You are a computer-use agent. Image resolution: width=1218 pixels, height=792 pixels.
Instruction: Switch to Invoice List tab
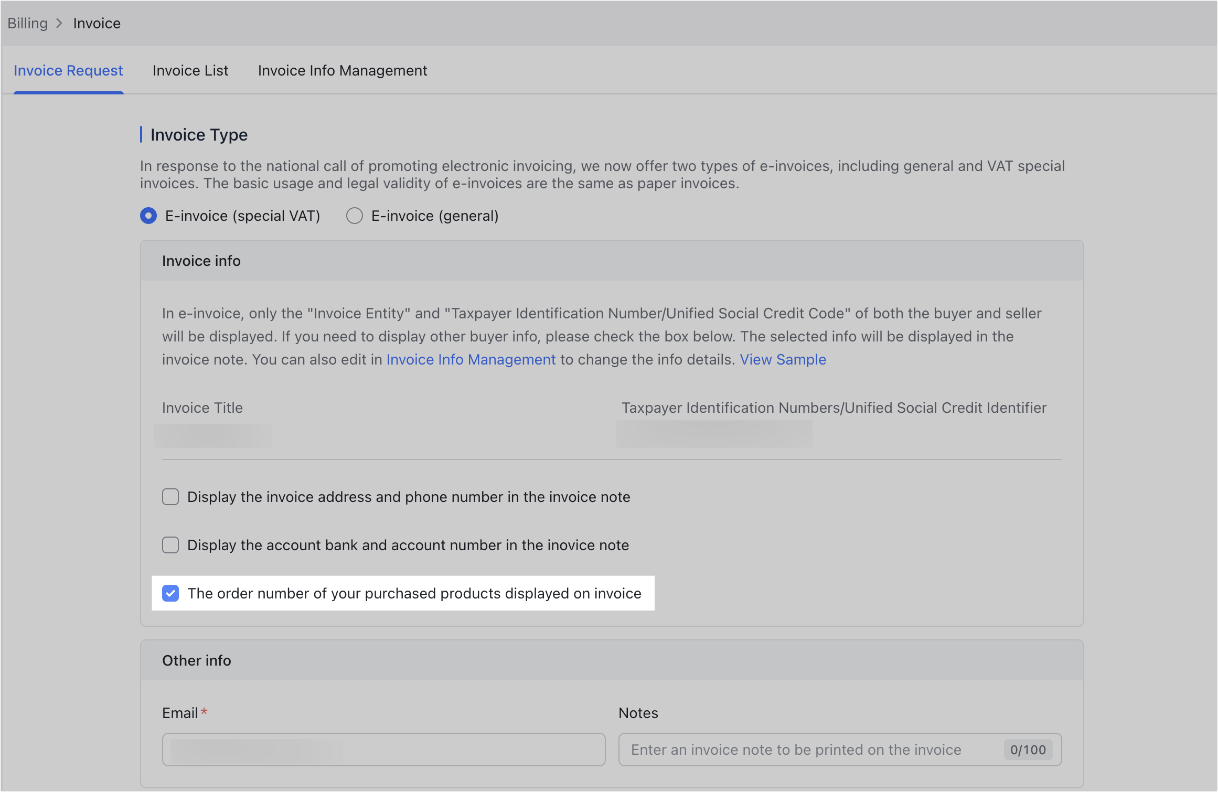pyautogui.click(x=190, y=70)
